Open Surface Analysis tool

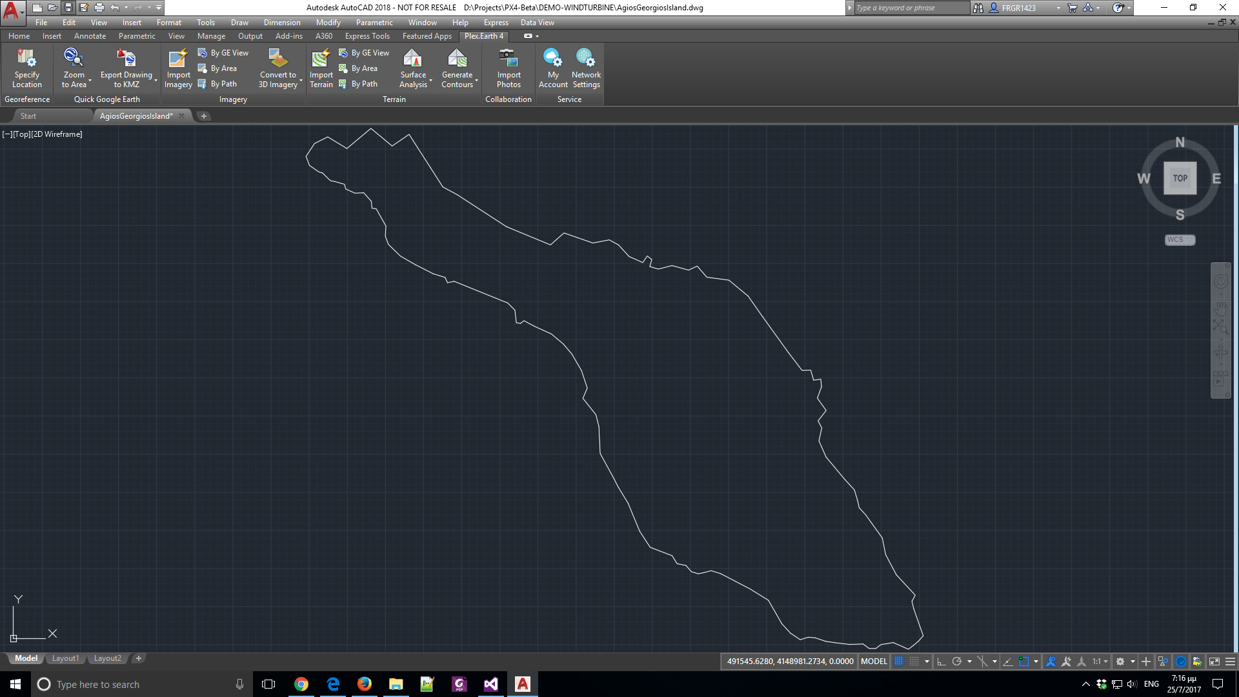413,68
